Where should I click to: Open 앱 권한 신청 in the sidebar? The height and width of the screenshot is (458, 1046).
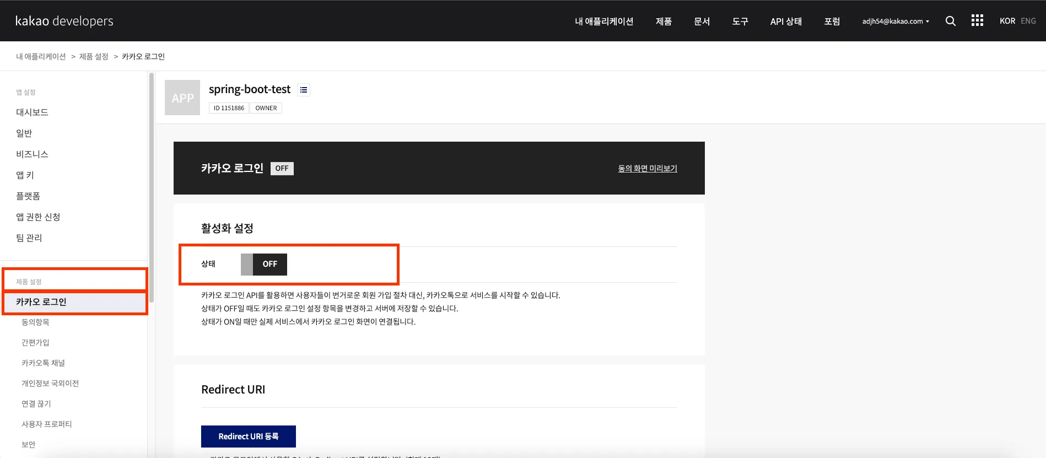coord(38,217)
